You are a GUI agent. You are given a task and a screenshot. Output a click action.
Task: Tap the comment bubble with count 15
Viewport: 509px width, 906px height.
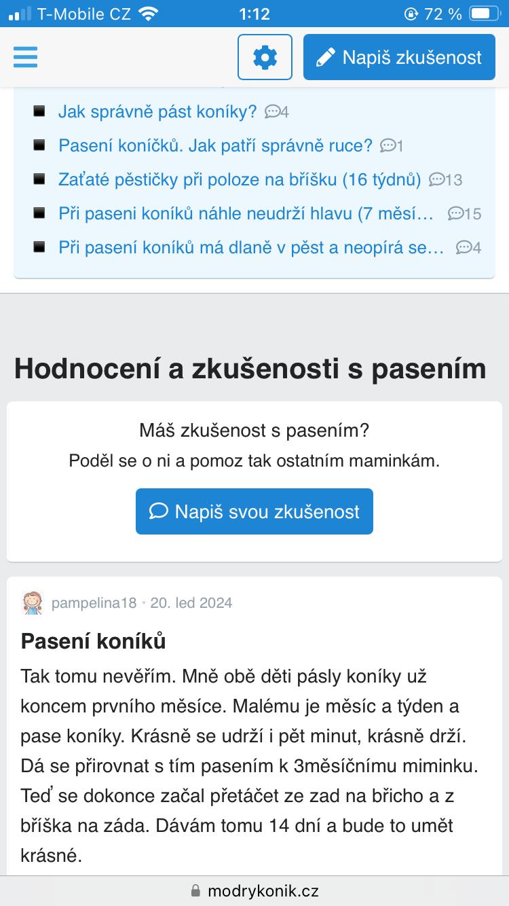coord(464,214)
